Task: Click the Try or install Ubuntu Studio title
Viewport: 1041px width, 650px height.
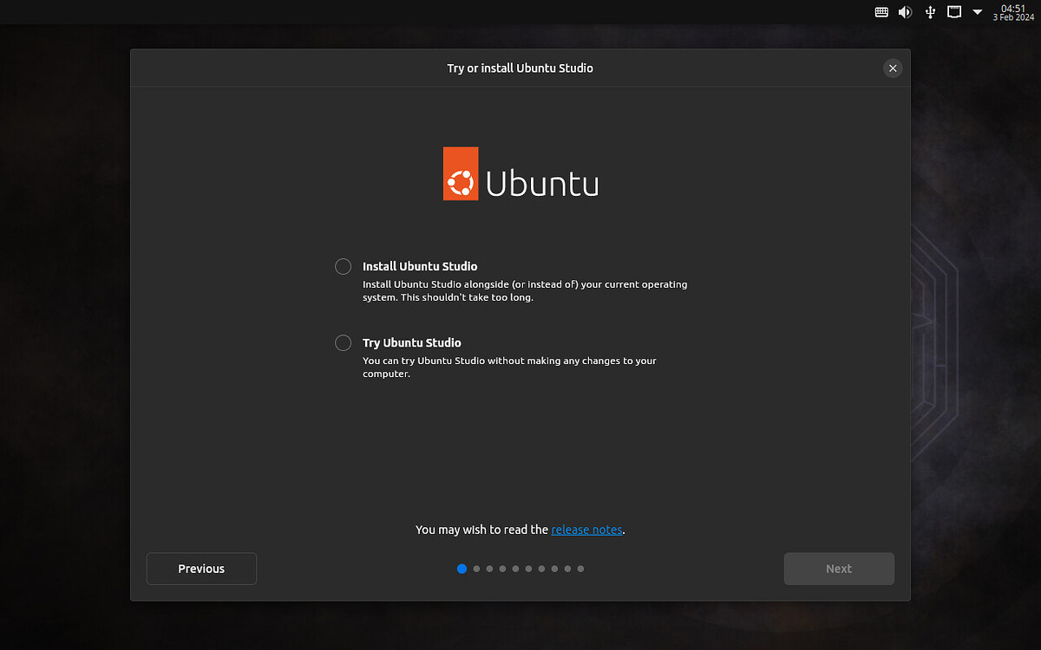Action: click(x=520, y=68)
